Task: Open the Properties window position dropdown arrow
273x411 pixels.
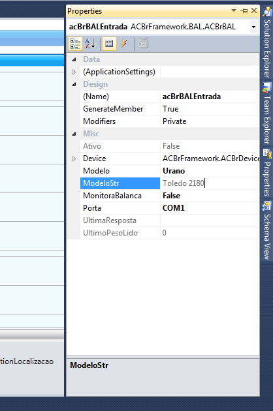Action: (x=234, y=10)
